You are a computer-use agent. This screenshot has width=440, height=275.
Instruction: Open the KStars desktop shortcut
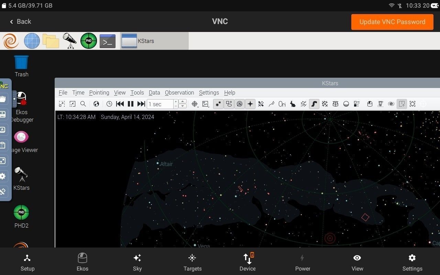click(21, 179)
